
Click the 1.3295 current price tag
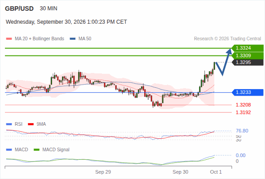[247, 62]
